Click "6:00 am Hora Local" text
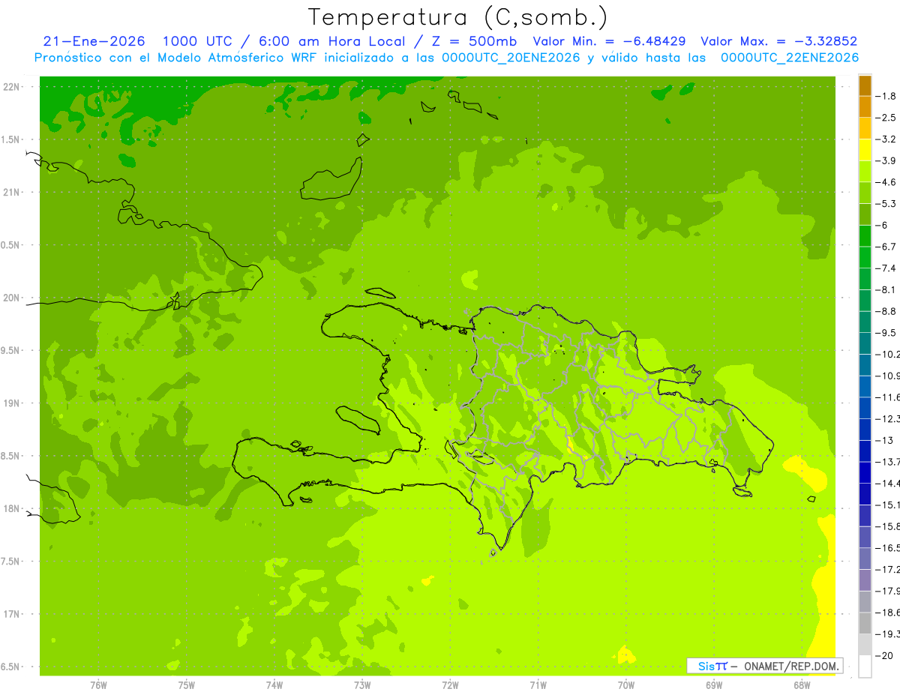This screenshot has width=900, height=695. pos(331,41)
